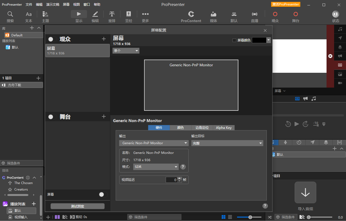Click the large import audio arrow button

pyautogui.click(x=305, y=192)
